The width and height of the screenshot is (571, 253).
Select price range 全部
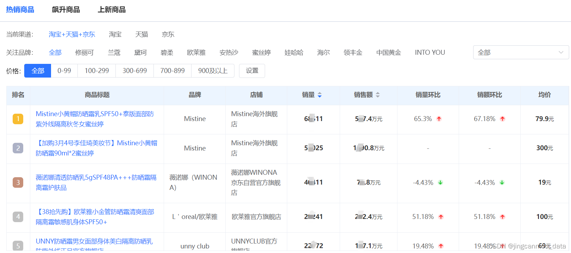click(38, 71)
